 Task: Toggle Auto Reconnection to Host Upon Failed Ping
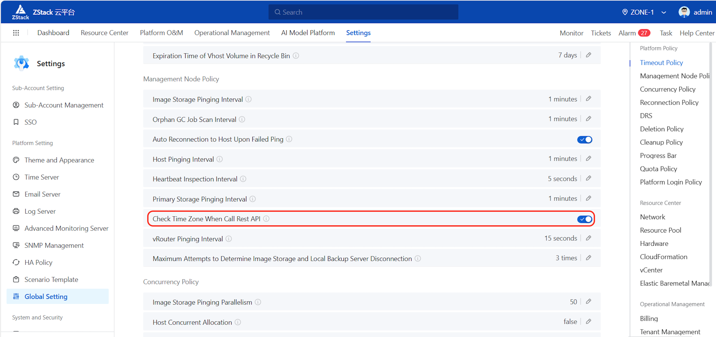585,140
